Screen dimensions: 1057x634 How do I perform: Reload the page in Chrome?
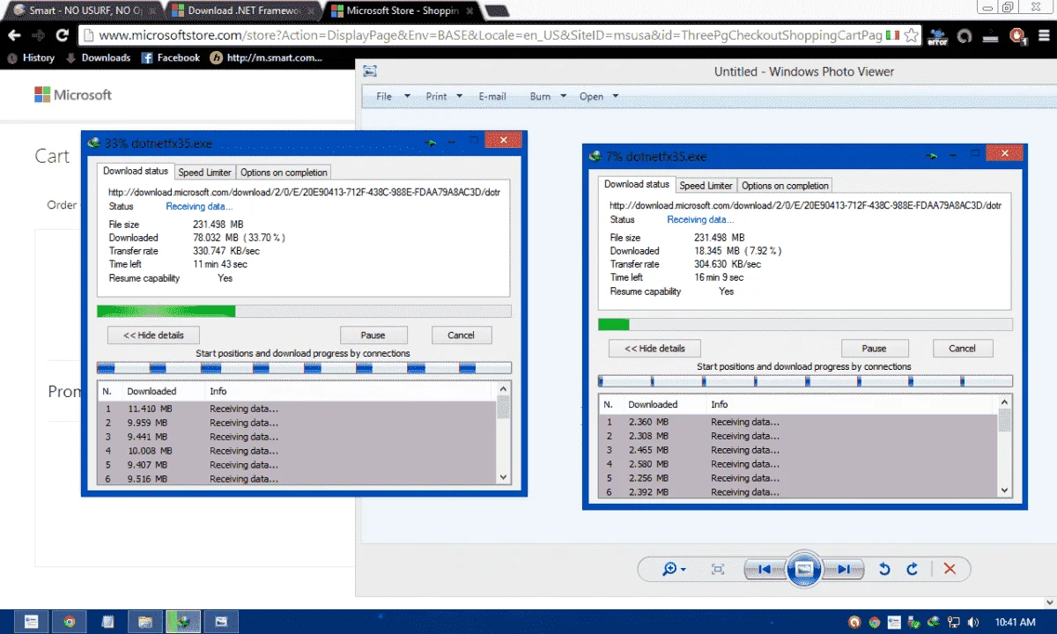tap(62, 35)
